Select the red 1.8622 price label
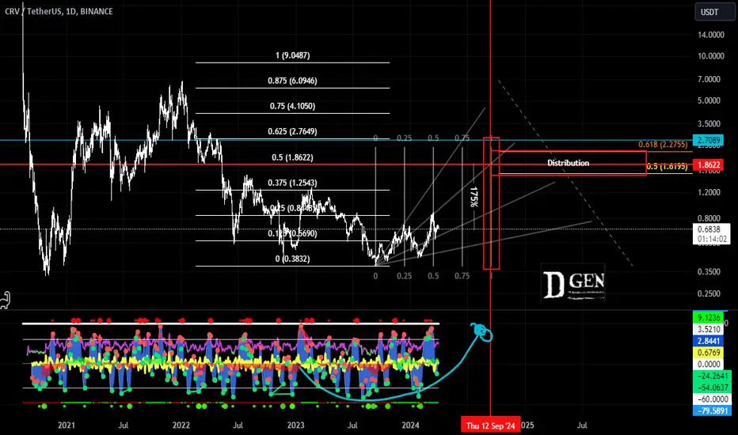 pyautogui.click(x=709, y=165)
